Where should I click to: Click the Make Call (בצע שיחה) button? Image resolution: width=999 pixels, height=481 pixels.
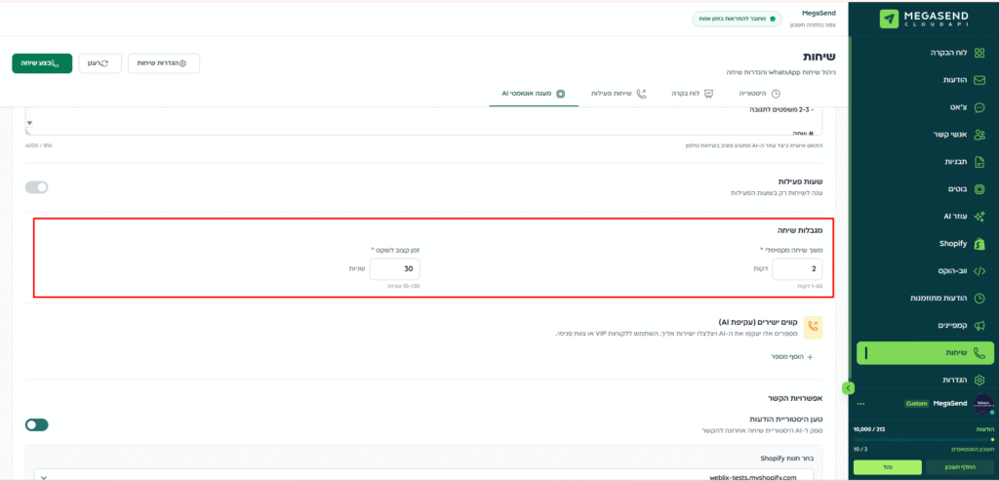[x=42, y=63]
